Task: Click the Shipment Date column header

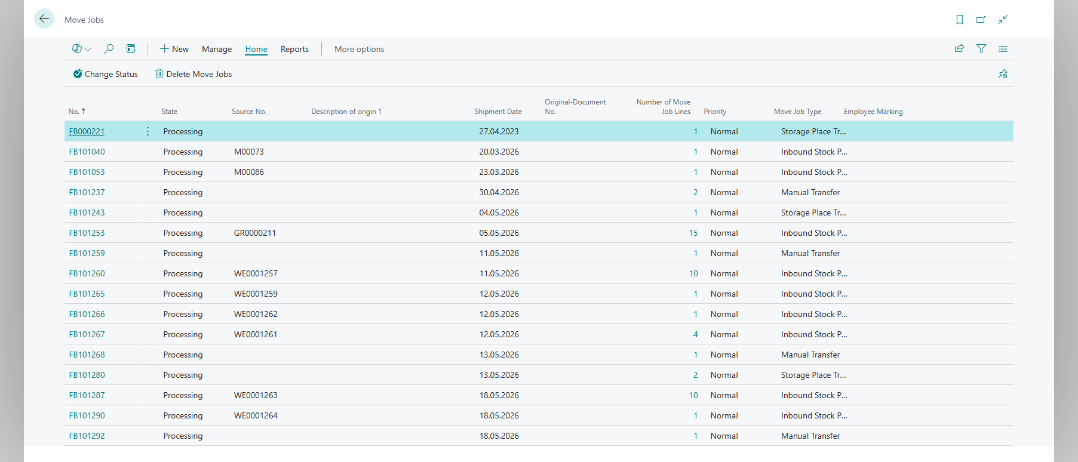Action: coord(498,112)
